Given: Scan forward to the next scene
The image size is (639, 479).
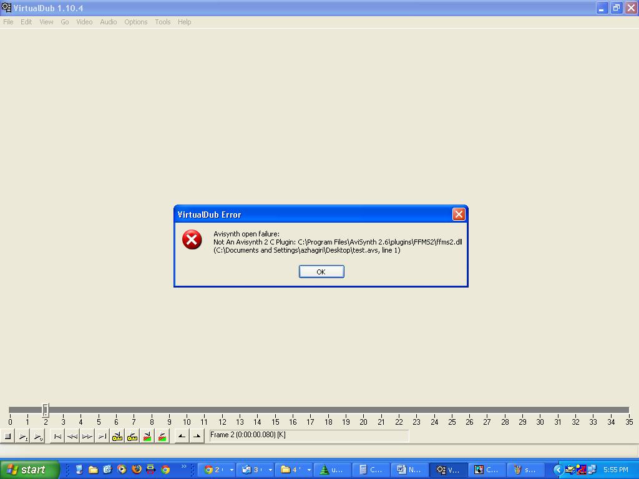Looking at the screenshot, I should pos(162,436).
